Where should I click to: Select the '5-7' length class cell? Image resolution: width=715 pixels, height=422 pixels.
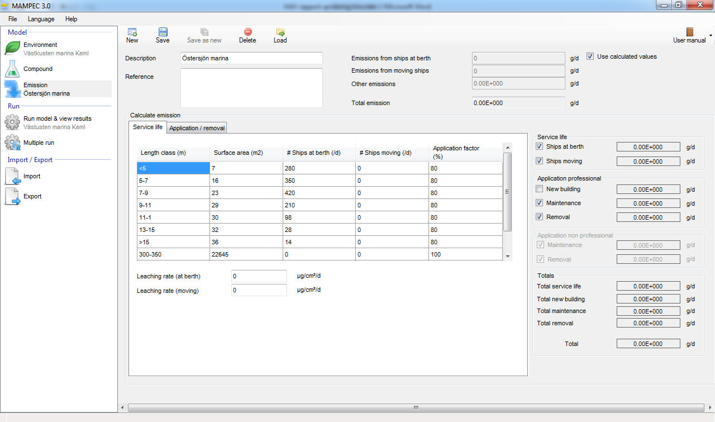173,181
